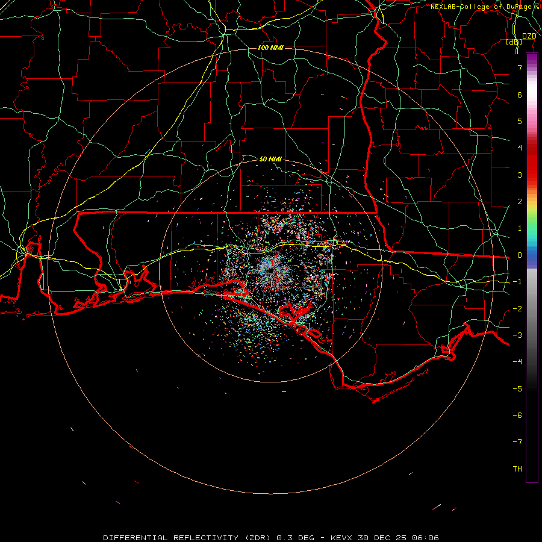Click the 6 dB scale label
Image resolution: width=542 pixels, height=542 pixels.
[x=520, y=95]
